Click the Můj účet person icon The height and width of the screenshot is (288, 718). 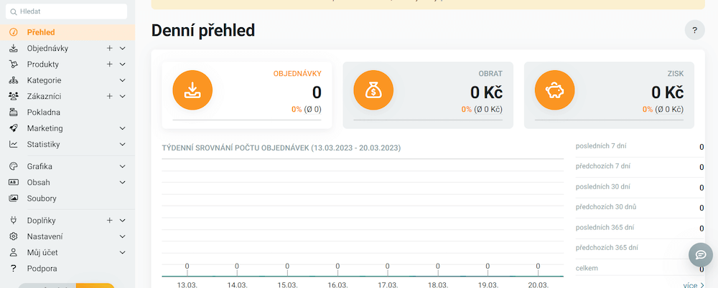(x=13, y=252)
